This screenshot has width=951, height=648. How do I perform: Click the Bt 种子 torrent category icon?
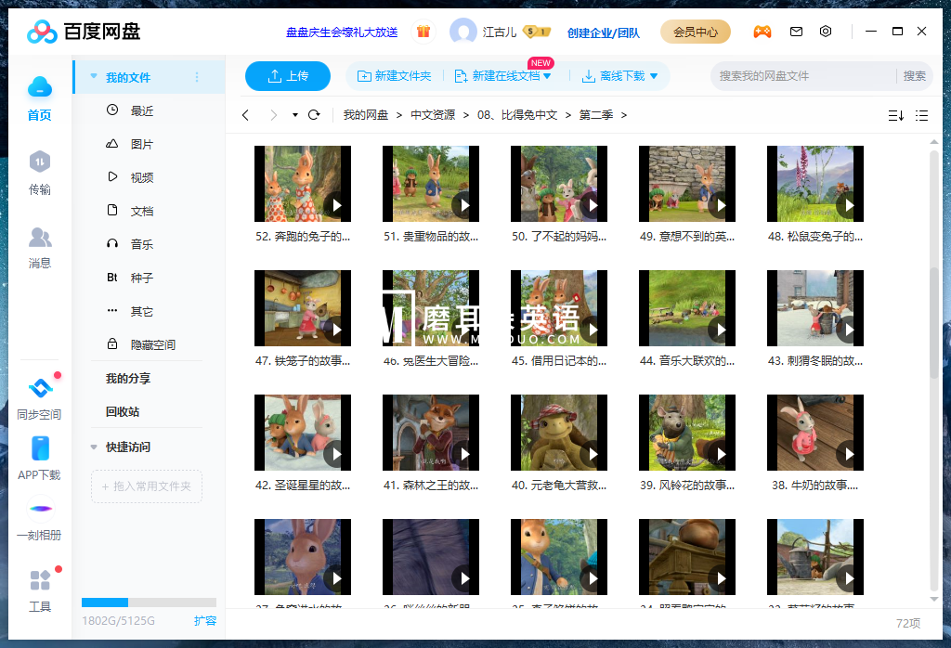[x=111, y=278]
